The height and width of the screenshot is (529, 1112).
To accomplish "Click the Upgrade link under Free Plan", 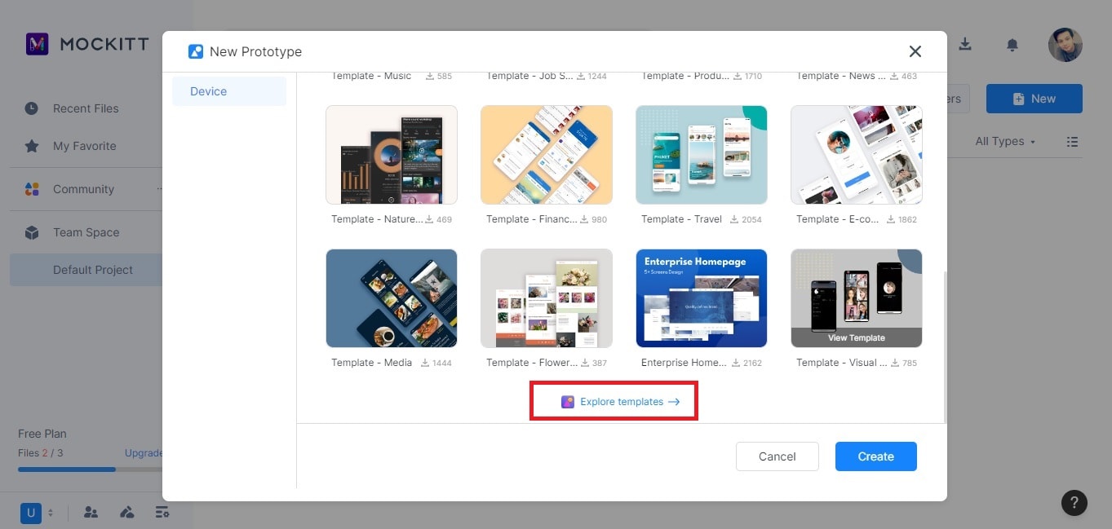I will coord(144,453).
